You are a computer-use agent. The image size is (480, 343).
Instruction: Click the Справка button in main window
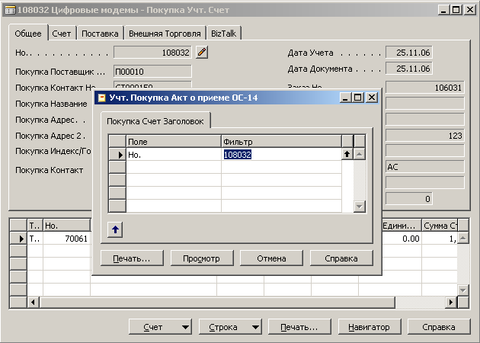(439, 327)
